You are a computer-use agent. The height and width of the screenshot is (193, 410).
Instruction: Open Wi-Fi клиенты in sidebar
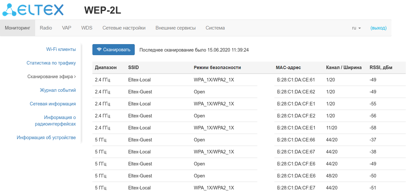61,49
